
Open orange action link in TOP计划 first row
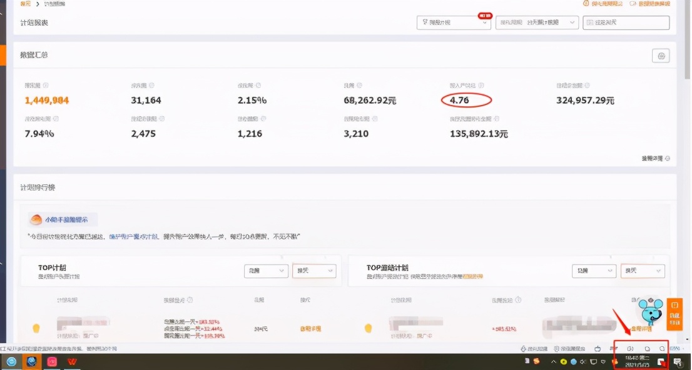click(311, 329)
